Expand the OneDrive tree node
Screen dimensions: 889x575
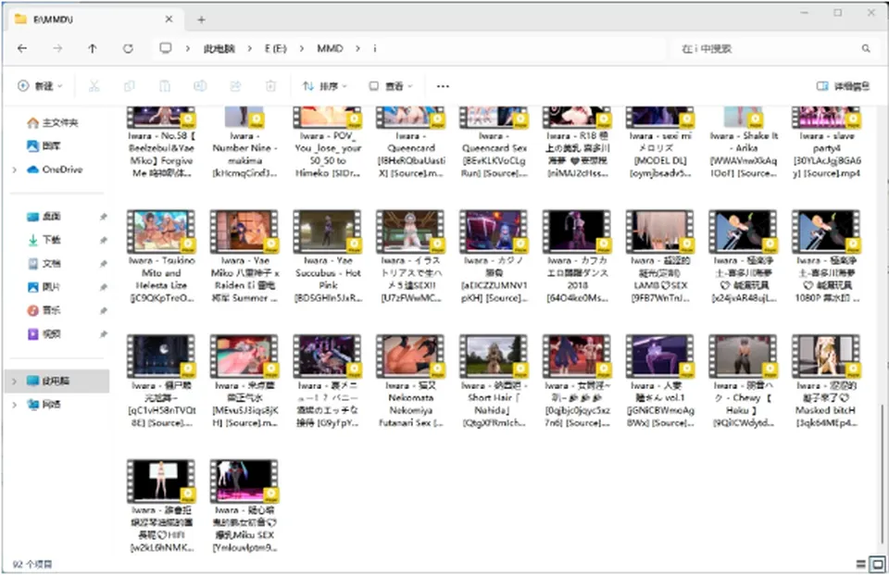coord(15,169)
